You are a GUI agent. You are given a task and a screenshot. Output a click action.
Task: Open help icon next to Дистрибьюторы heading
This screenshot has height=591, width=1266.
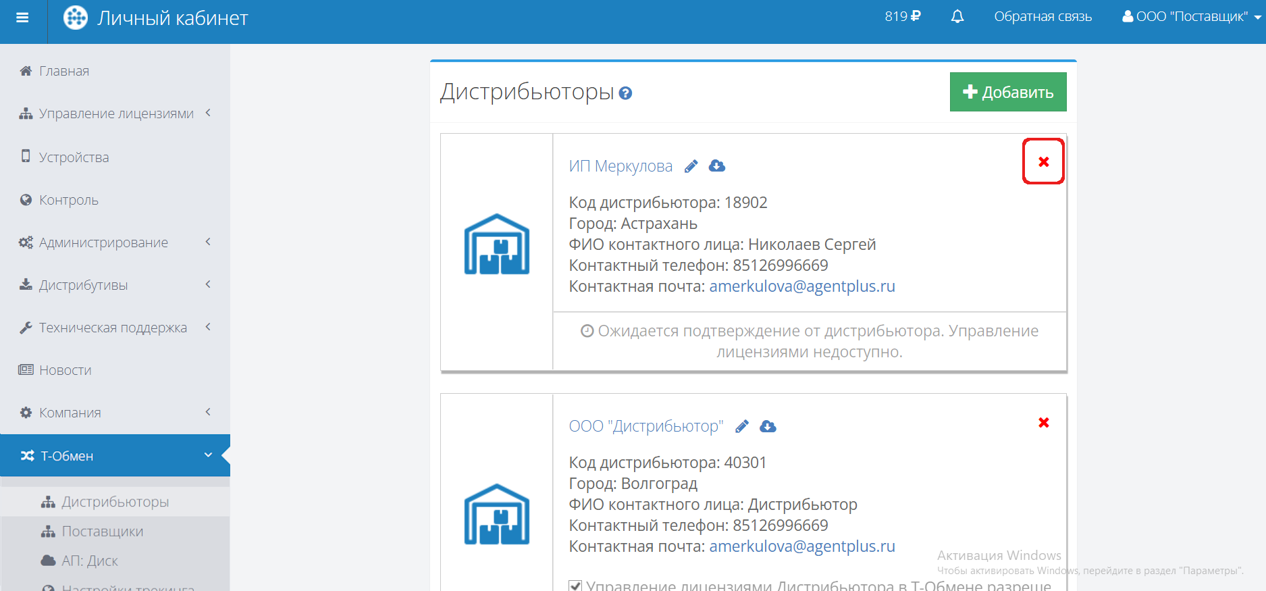[625, 93]
